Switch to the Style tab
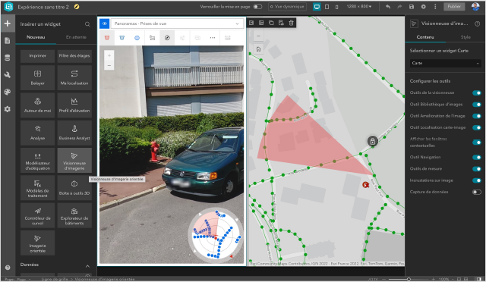The height and width of the screenshot is (282, 486). 465,37
